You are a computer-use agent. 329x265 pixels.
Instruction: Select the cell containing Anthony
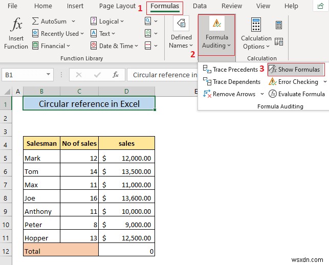41,210
